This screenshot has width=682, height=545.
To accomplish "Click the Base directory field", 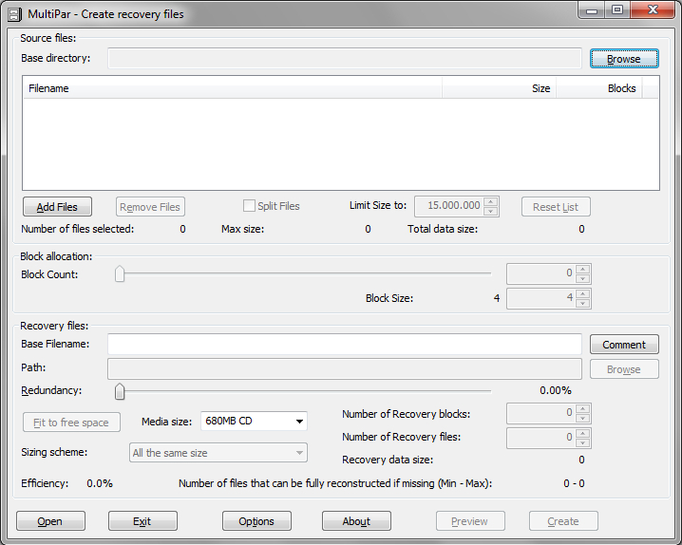I will click(345, 58).
